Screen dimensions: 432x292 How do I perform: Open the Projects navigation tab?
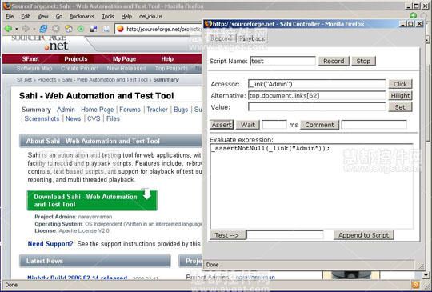click(x=76, y=59)
